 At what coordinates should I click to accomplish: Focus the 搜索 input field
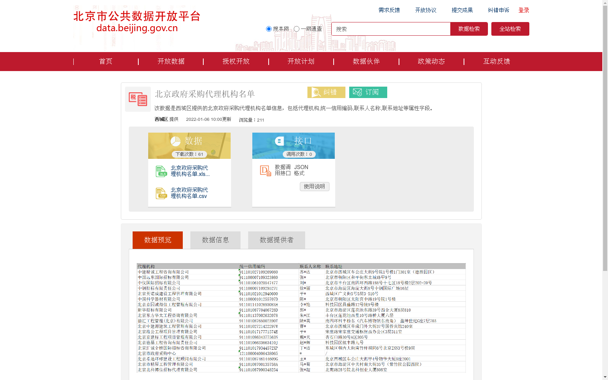click(391, 29)
